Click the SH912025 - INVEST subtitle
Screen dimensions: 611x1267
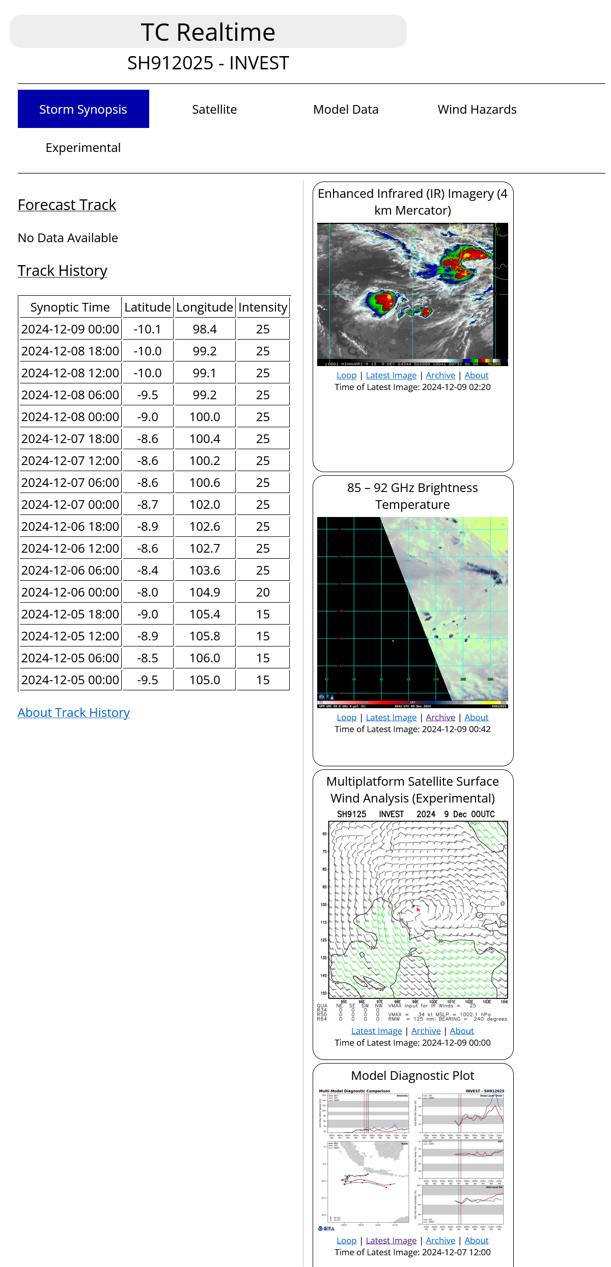click(208, 63)
